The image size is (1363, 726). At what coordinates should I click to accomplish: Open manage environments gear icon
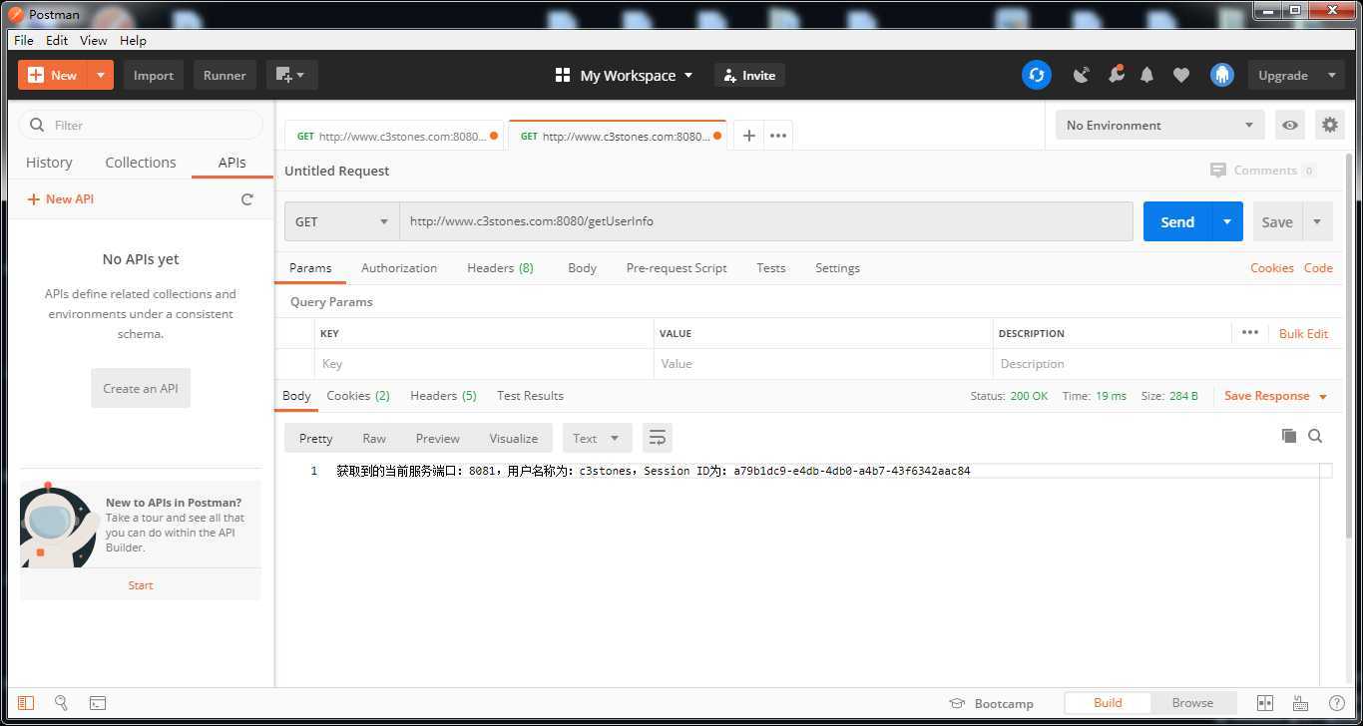pos(1330,125)
